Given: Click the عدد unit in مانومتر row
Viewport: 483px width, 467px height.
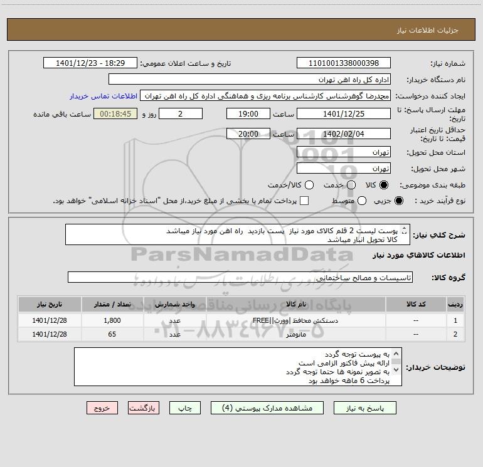Looking at the screenshot, I should (x=174, y=334).
